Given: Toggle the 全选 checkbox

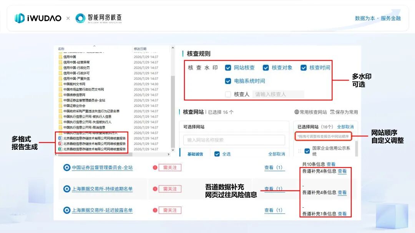Looking at the screenshot, I should coord(217,154).
